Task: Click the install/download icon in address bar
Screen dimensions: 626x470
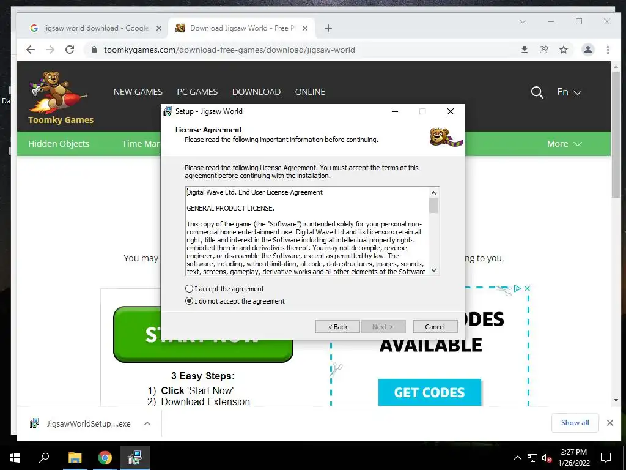Action: click(524, 50)
